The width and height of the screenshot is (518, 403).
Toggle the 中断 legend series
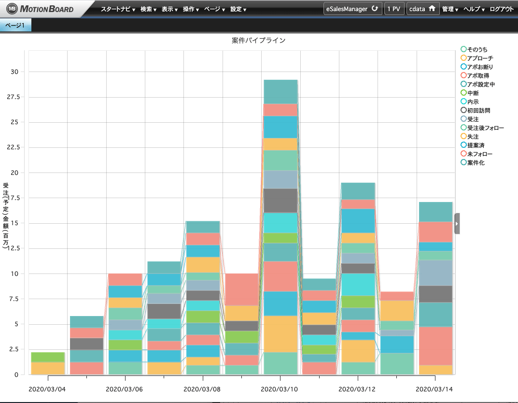pyautogui.click(x=470, y=93)
